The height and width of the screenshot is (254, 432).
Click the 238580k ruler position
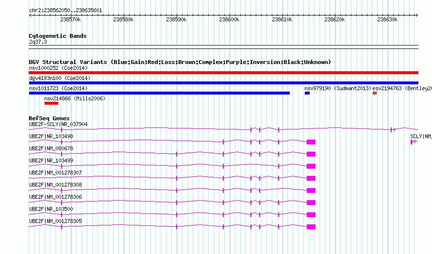(123, 19)
